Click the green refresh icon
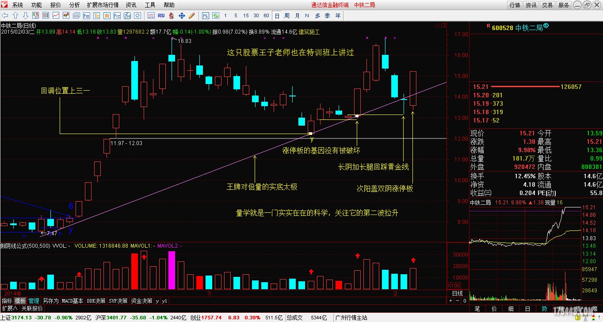The image size is (603, 322). pos(216,15)
